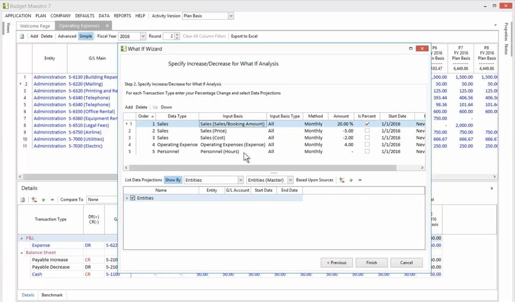515x302 pixels.
Task: Click the Cancel button in wizard
Action: 406,263
